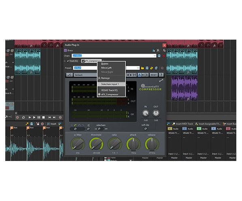
Task: Click the OUT gain knob
Action: tap(156, 113)
